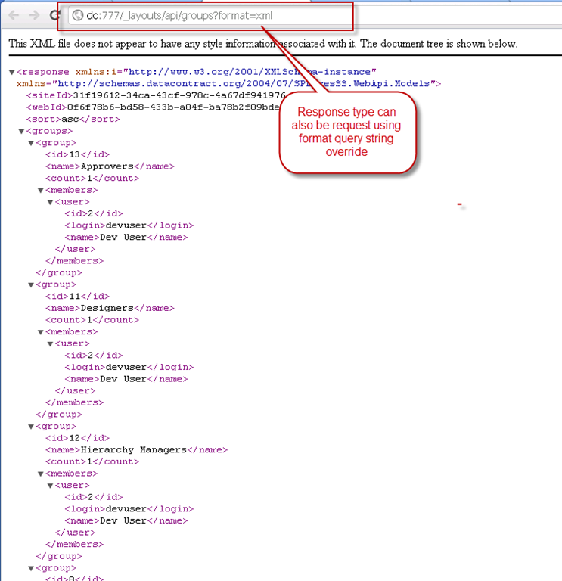Click the globe icon in the address bar
The height and width of the screenshot is (581, 562).
click(x=77, y=15)
